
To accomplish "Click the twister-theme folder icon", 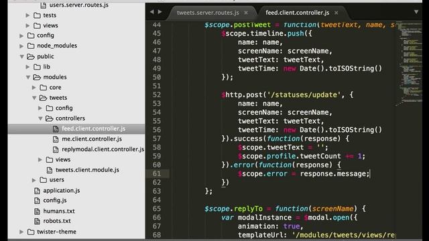I will point(31,232).
